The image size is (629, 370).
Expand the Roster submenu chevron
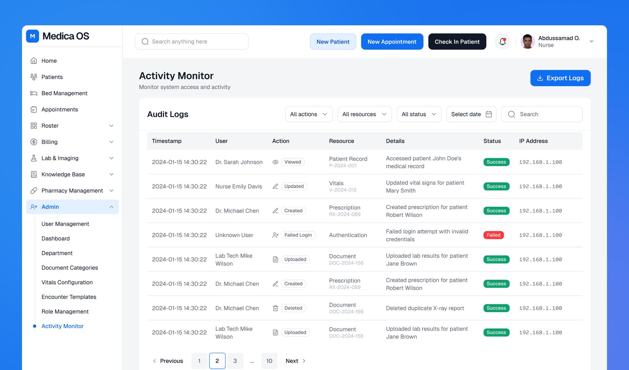click(111, 126)
